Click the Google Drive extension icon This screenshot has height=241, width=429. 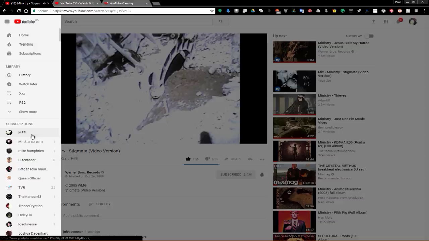pyautogui.click(x=253, y=11)
